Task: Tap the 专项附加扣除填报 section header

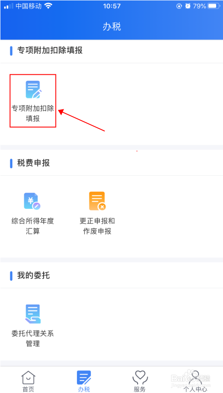Action: tap(50, 50)
